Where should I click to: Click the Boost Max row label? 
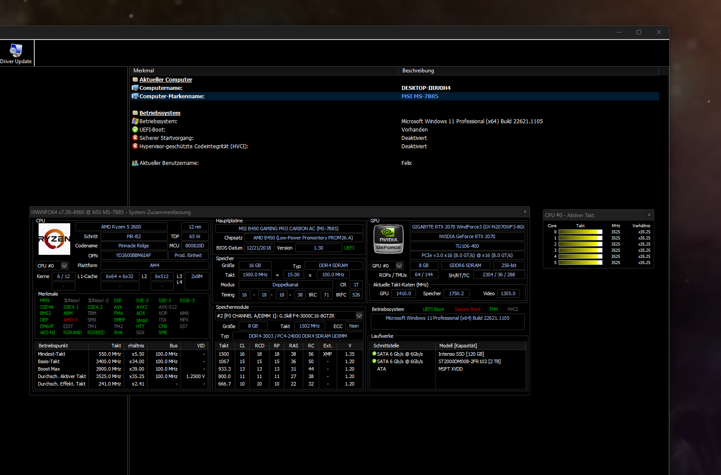(49, 369)
